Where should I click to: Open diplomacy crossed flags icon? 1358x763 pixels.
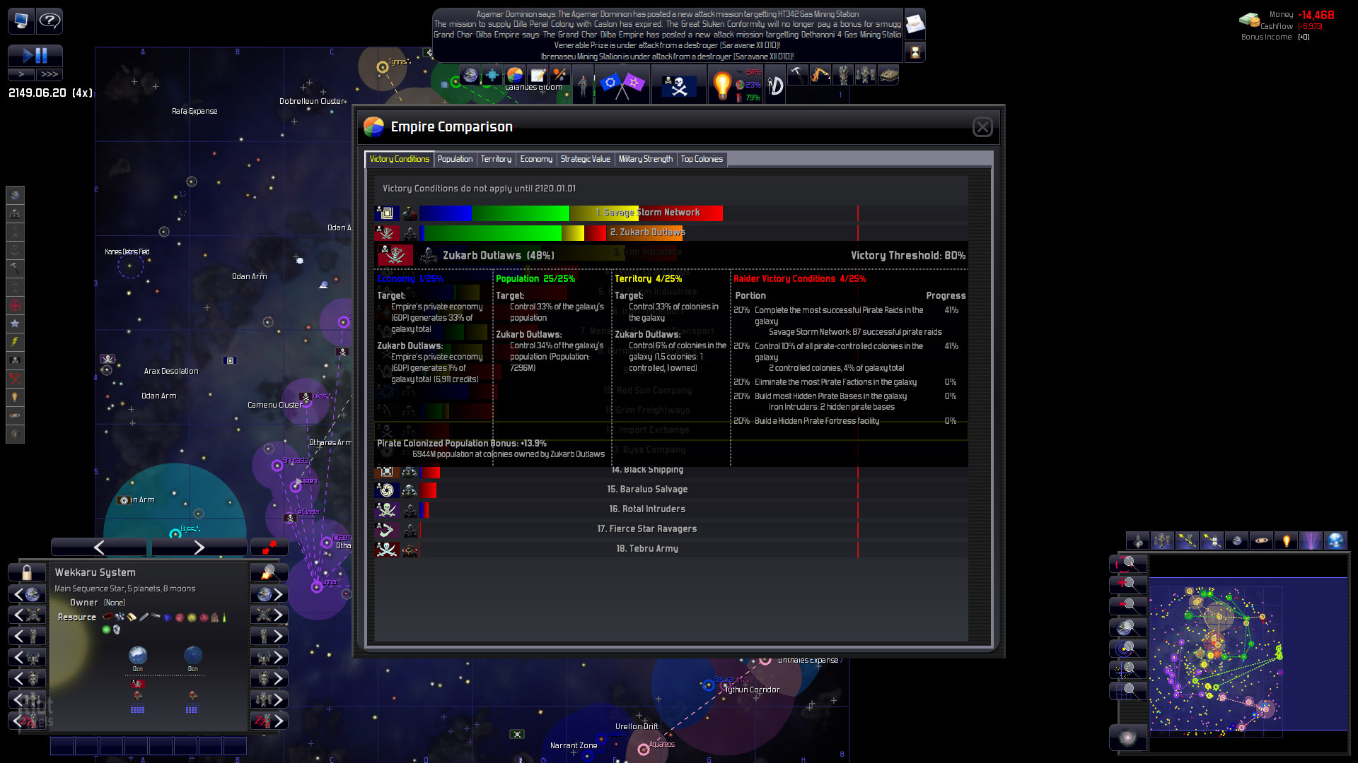[x=622, y=85]
